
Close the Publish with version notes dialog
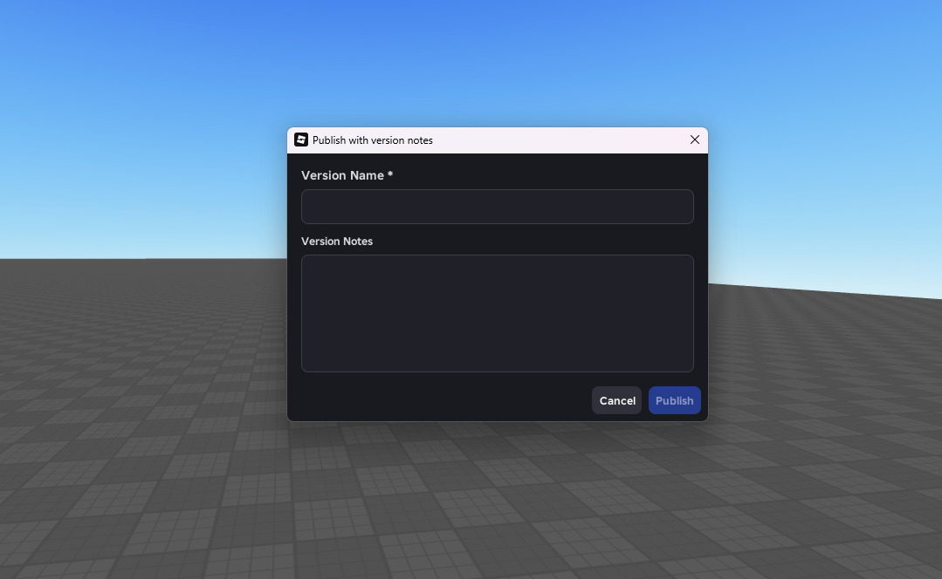pyautogui.click(x=694, y=140)
